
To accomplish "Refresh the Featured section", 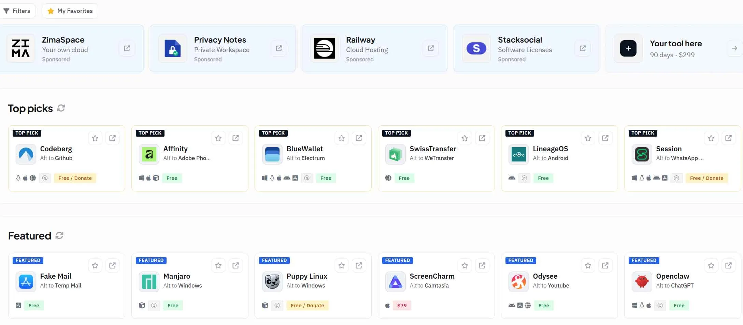I will [x=59, y=235].
